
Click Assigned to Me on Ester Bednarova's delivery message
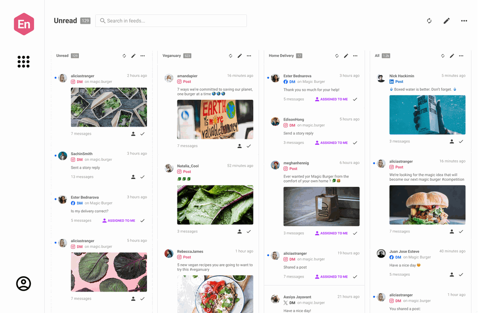click(x=119, y=221)
